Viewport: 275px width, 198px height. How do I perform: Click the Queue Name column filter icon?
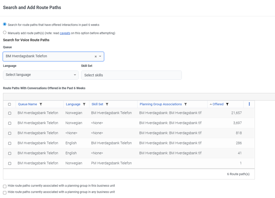[x=41, y=104]
